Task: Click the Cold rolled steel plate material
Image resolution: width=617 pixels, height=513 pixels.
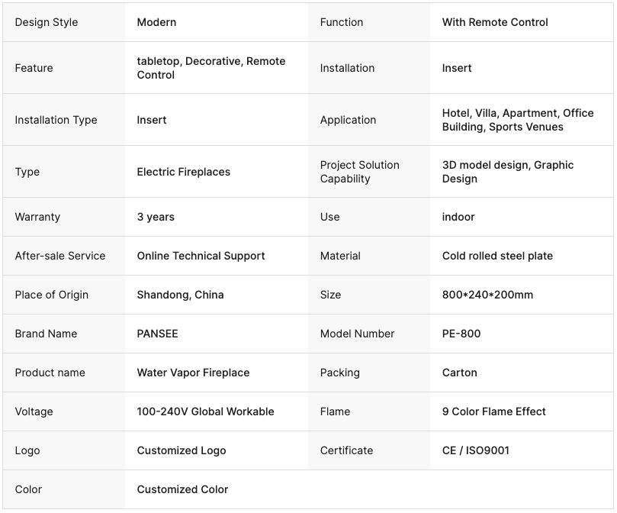Action: click(497, 256)
